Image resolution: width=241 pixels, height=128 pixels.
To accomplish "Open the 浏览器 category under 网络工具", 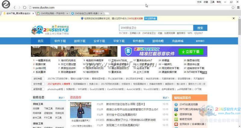I will pyautogui.click(x=36, y=108).
